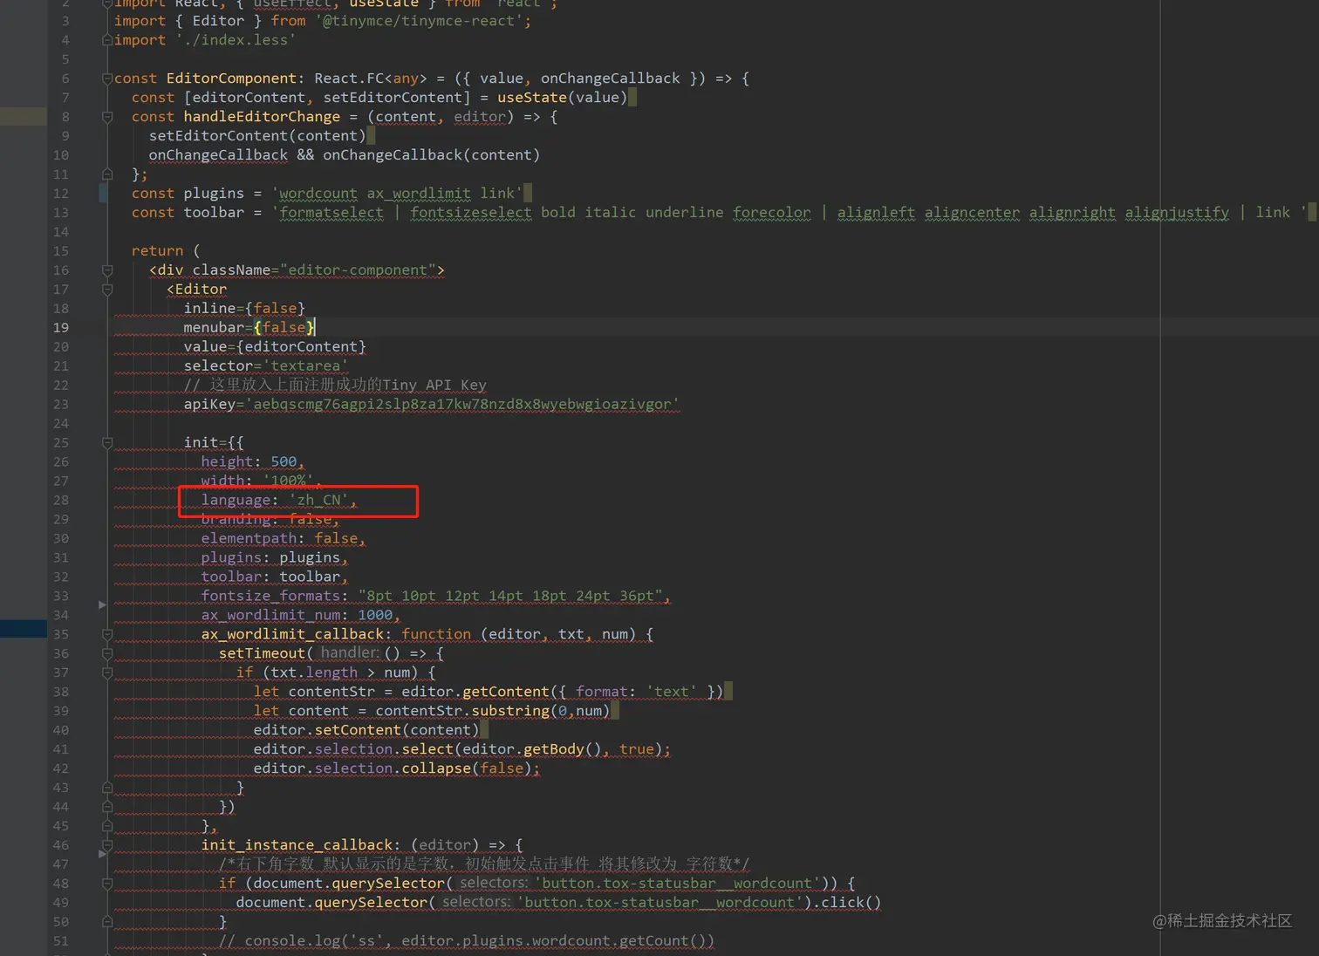Viewport: 1319px width, 956px height.
Task: Click fold end marker on line 11
Action: coord(107,174)
